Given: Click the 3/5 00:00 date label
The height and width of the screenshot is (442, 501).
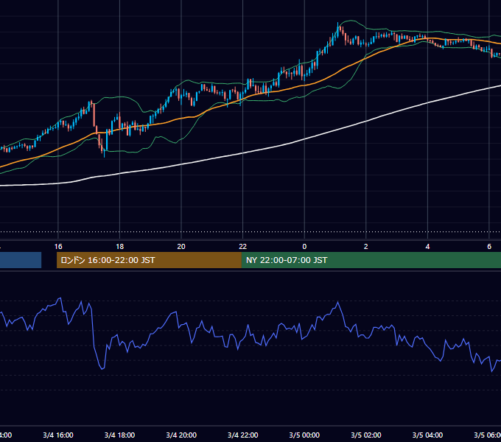Looking at the screenshot, I should coord(304,435).
